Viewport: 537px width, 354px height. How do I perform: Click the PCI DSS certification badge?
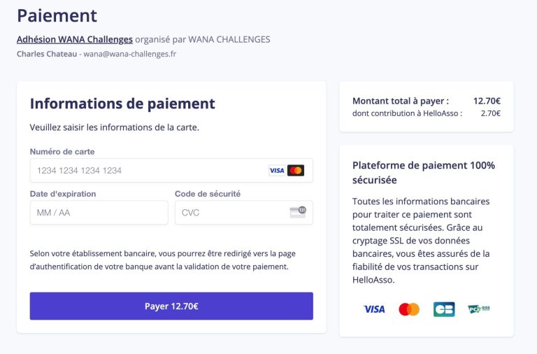click(479, 309)
